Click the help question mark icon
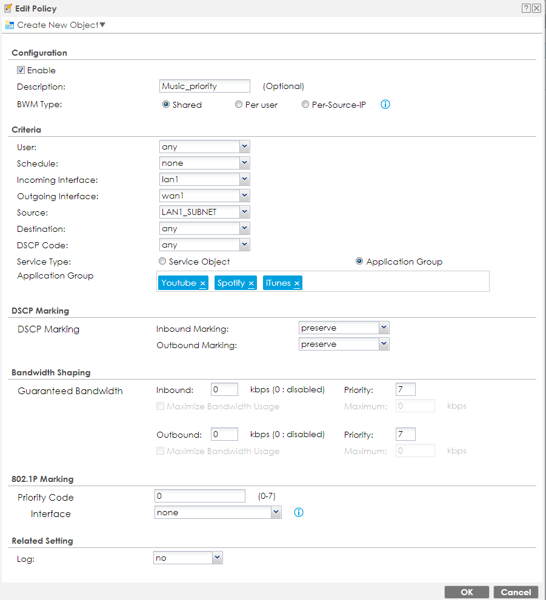The width and height of the screenshot is (546, 600). [x=526, y=8]
